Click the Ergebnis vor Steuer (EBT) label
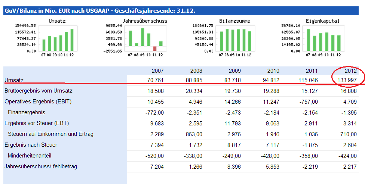The width and height of the screenshot is (365, 184). click(37, 123)
